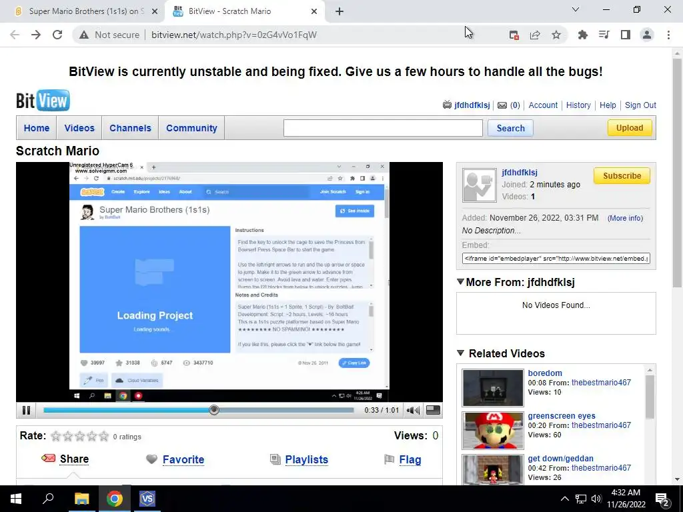Rate the video one star
Screen dimensions: 683x512
click(x=56, y=436)
